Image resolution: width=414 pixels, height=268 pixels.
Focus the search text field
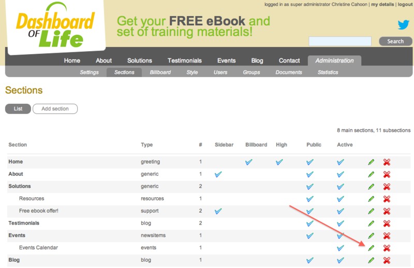(340, 41)
